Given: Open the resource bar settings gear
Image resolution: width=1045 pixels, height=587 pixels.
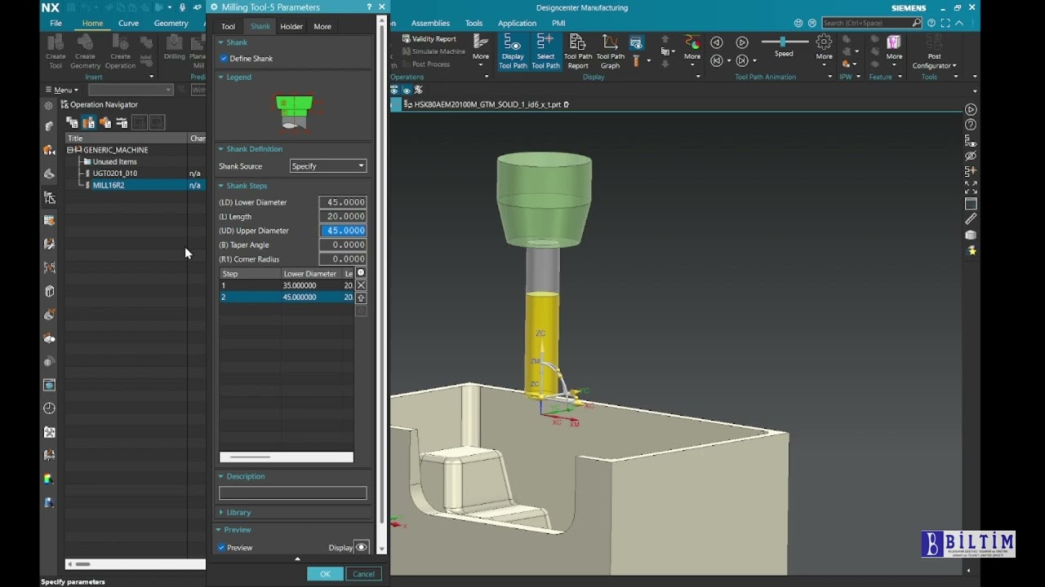Looking at the screenshot, I should 49,105.
